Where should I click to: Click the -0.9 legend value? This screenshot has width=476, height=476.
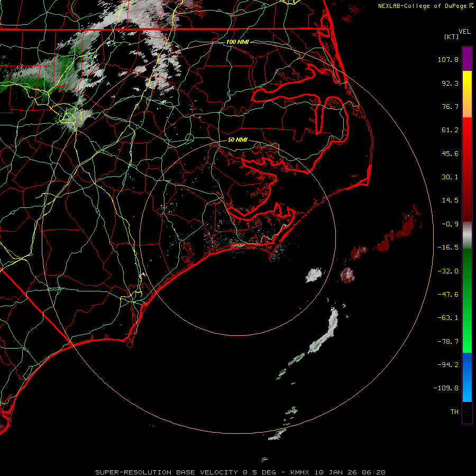tap(450, 224)
